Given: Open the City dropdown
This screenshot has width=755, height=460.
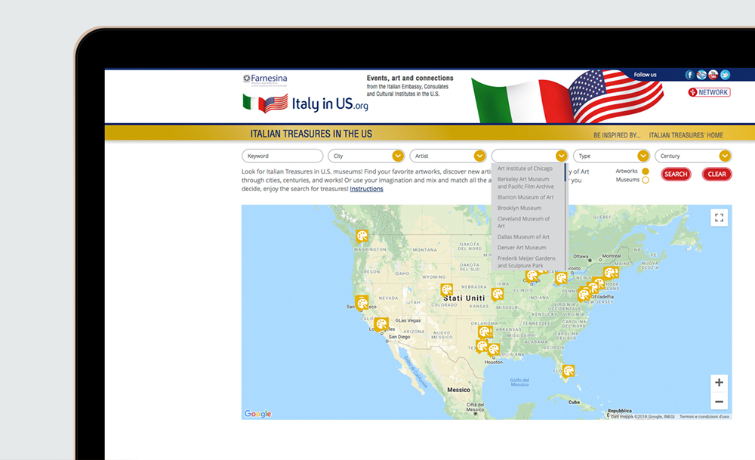Looking at the screenshot, I should [x=366, y=156].
